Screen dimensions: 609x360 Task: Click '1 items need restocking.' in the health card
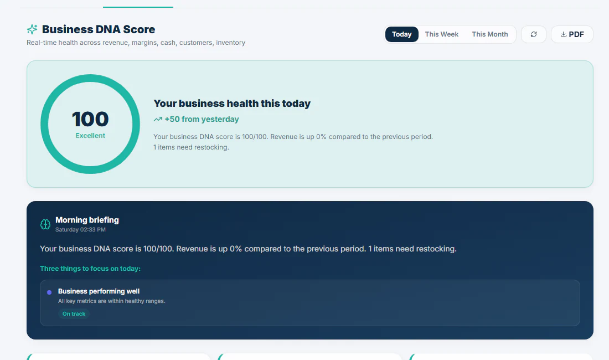point(191,147)
